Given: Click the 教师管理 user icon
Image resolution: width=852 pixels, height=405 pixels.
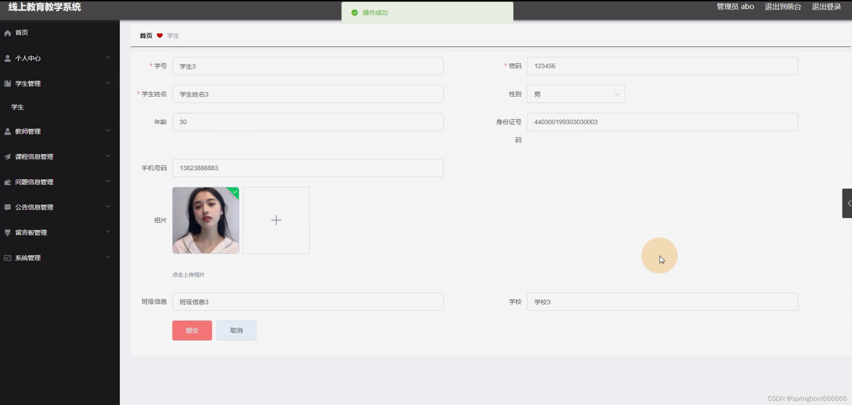Looking at the screenshot, I should tap(8, 132).
